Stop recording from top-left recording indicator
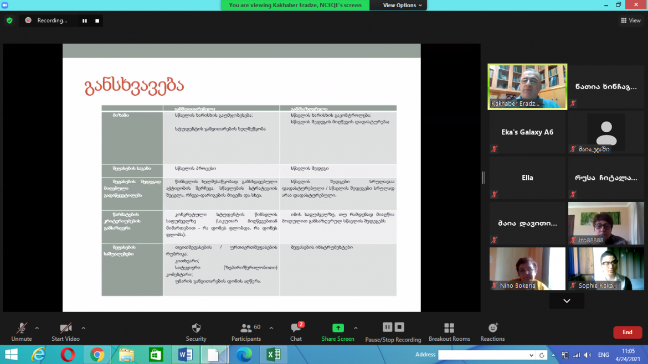The height and width of the screenshot is (364, 648). pyautogui.click(x=97, y=20)
